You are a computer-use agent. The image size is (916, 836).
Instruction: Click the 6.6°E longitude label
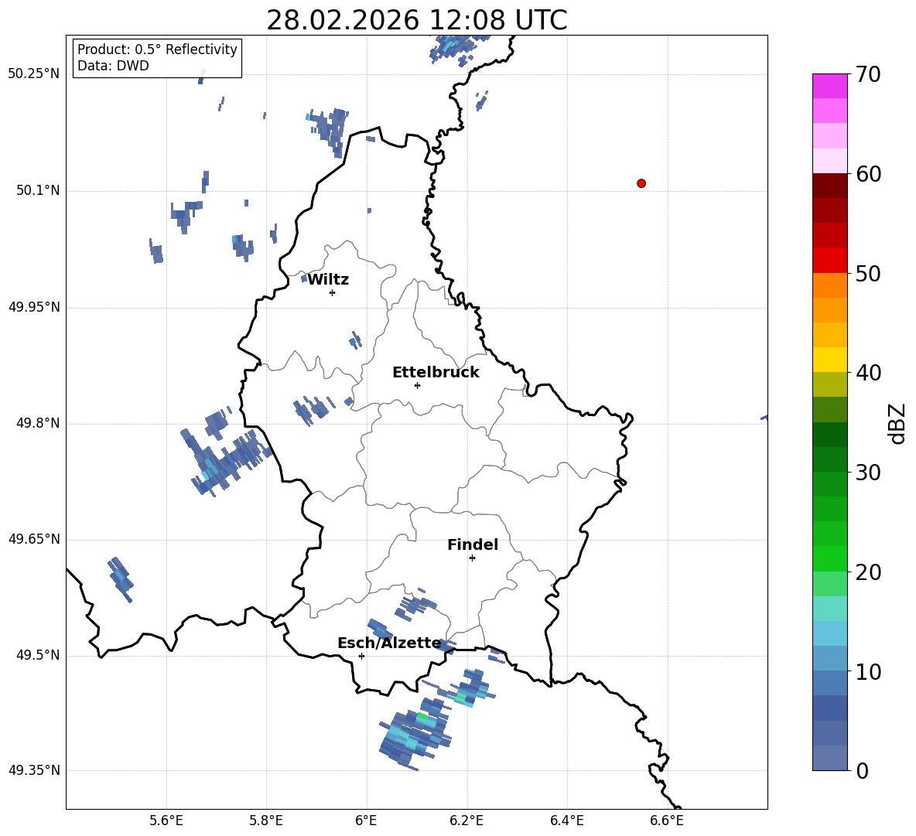click(667, 821)
